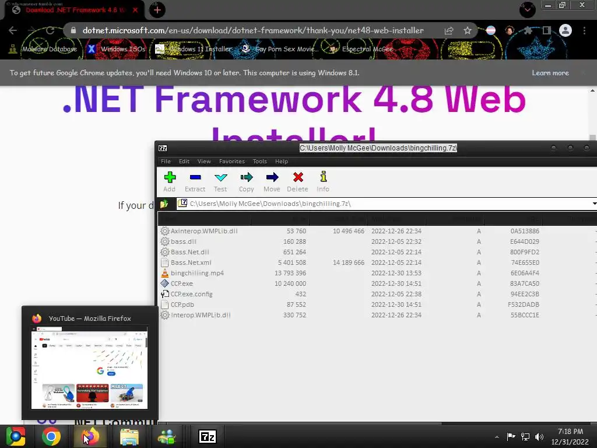This screenshot has width=597, height=448.
Task: Select Bass.Net.xml file entry
Action: (377, 262)
